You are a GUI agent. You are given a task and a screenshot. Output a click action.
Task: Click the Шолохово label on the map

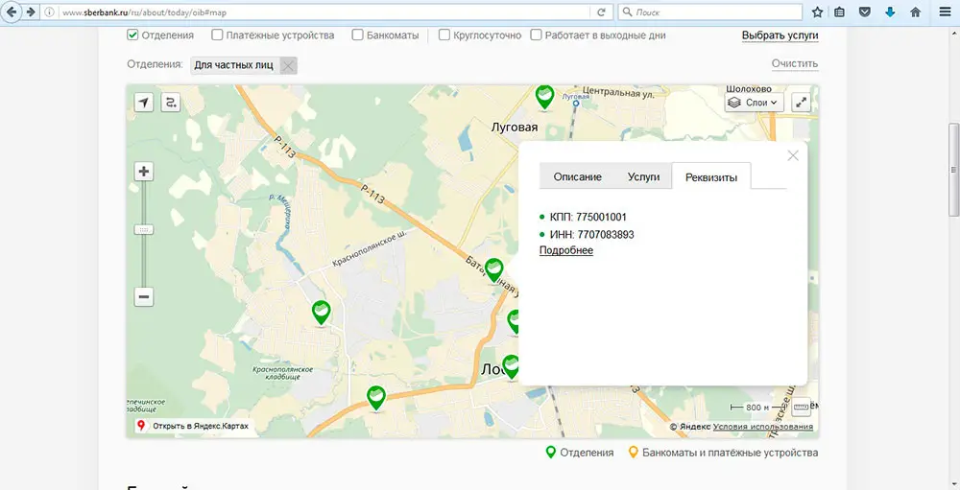pos(748,89)
